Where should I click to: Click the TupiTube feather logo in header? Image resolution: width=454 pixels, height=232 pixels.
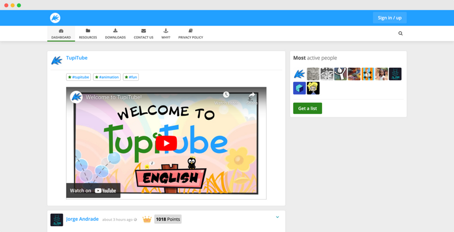[x=55, y=18]
